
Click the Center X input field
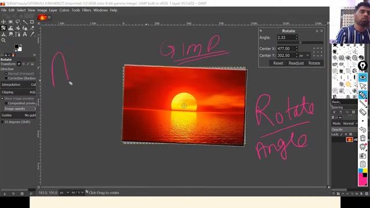pos(286,49)
